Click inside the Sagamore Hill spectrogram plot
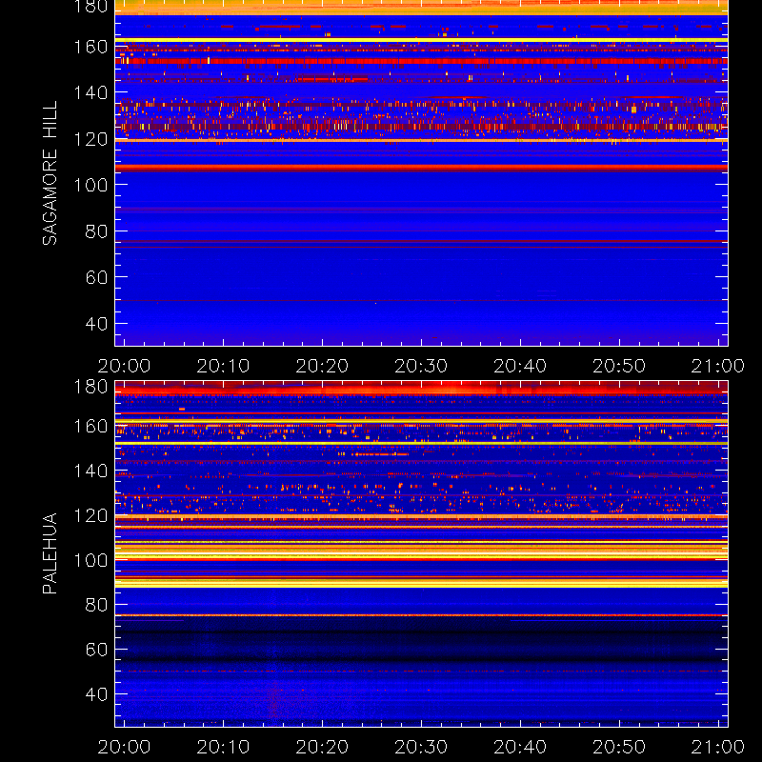762x762 pixels. pyautogui.click(x=421, y=173)
